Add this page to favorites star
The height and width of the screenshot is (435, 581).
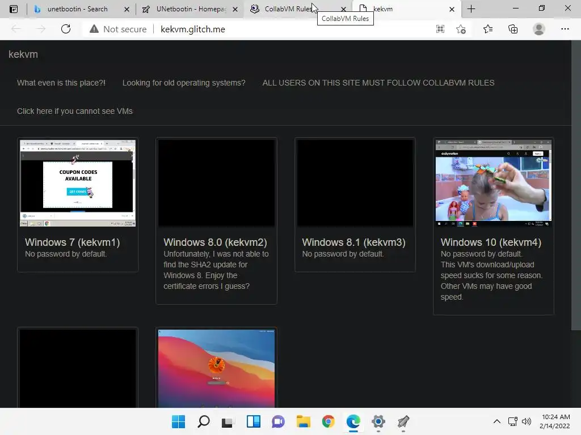[461, 29]
